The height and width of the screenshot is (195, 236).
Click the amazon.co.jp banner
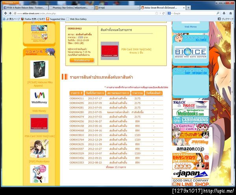coord(190,149)
